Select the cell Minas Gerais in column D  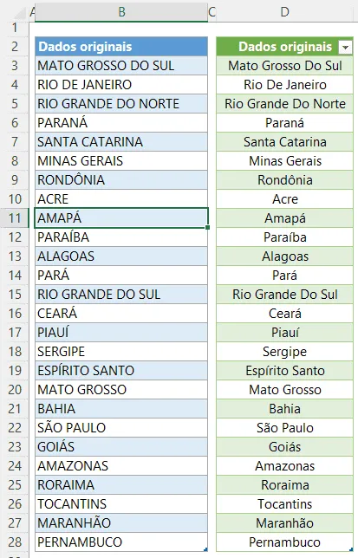pos(284,161)
